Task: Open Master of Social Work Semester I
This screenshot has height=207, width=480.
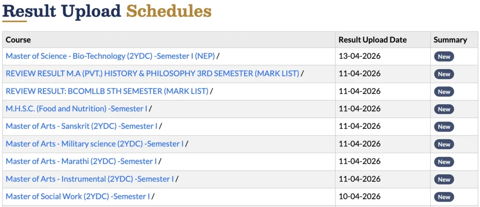Action: click(78, 197)
